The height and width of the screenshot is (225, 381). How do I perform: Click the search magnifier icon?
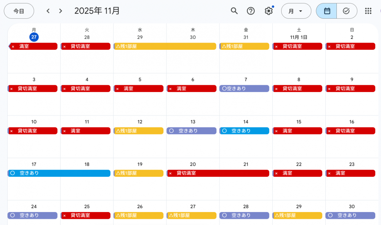tap(234, 11)
